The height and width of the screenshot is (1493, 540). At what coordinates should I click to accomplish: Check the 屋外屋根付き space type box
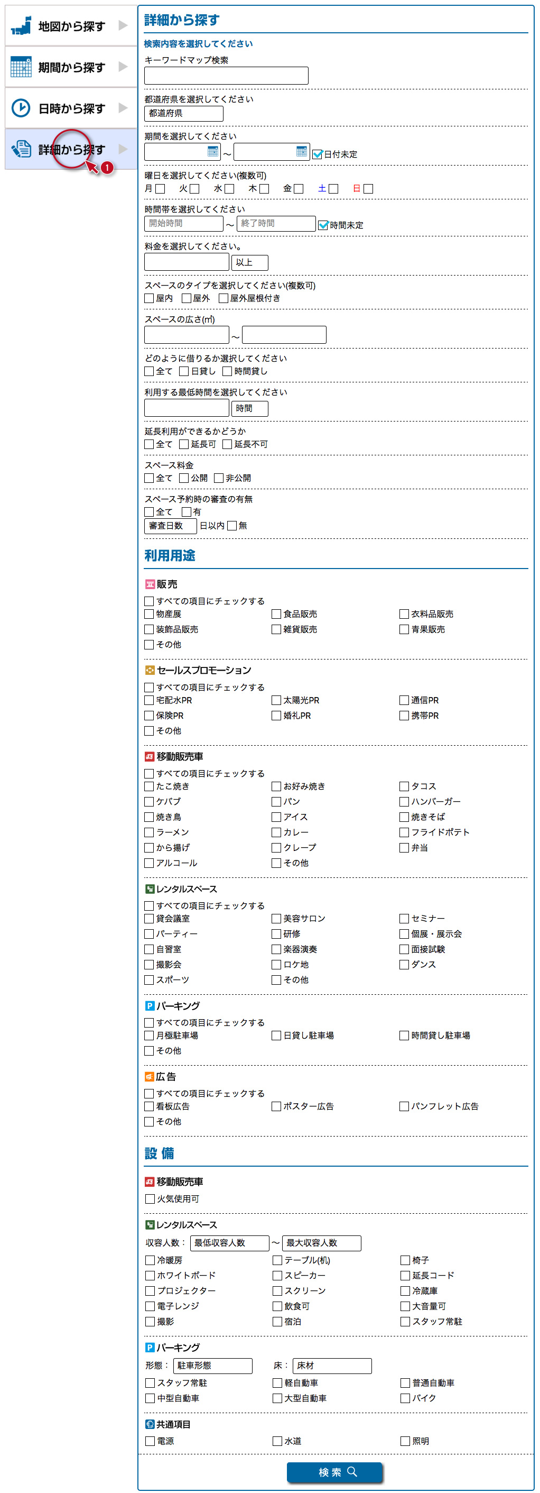(224, 298)
